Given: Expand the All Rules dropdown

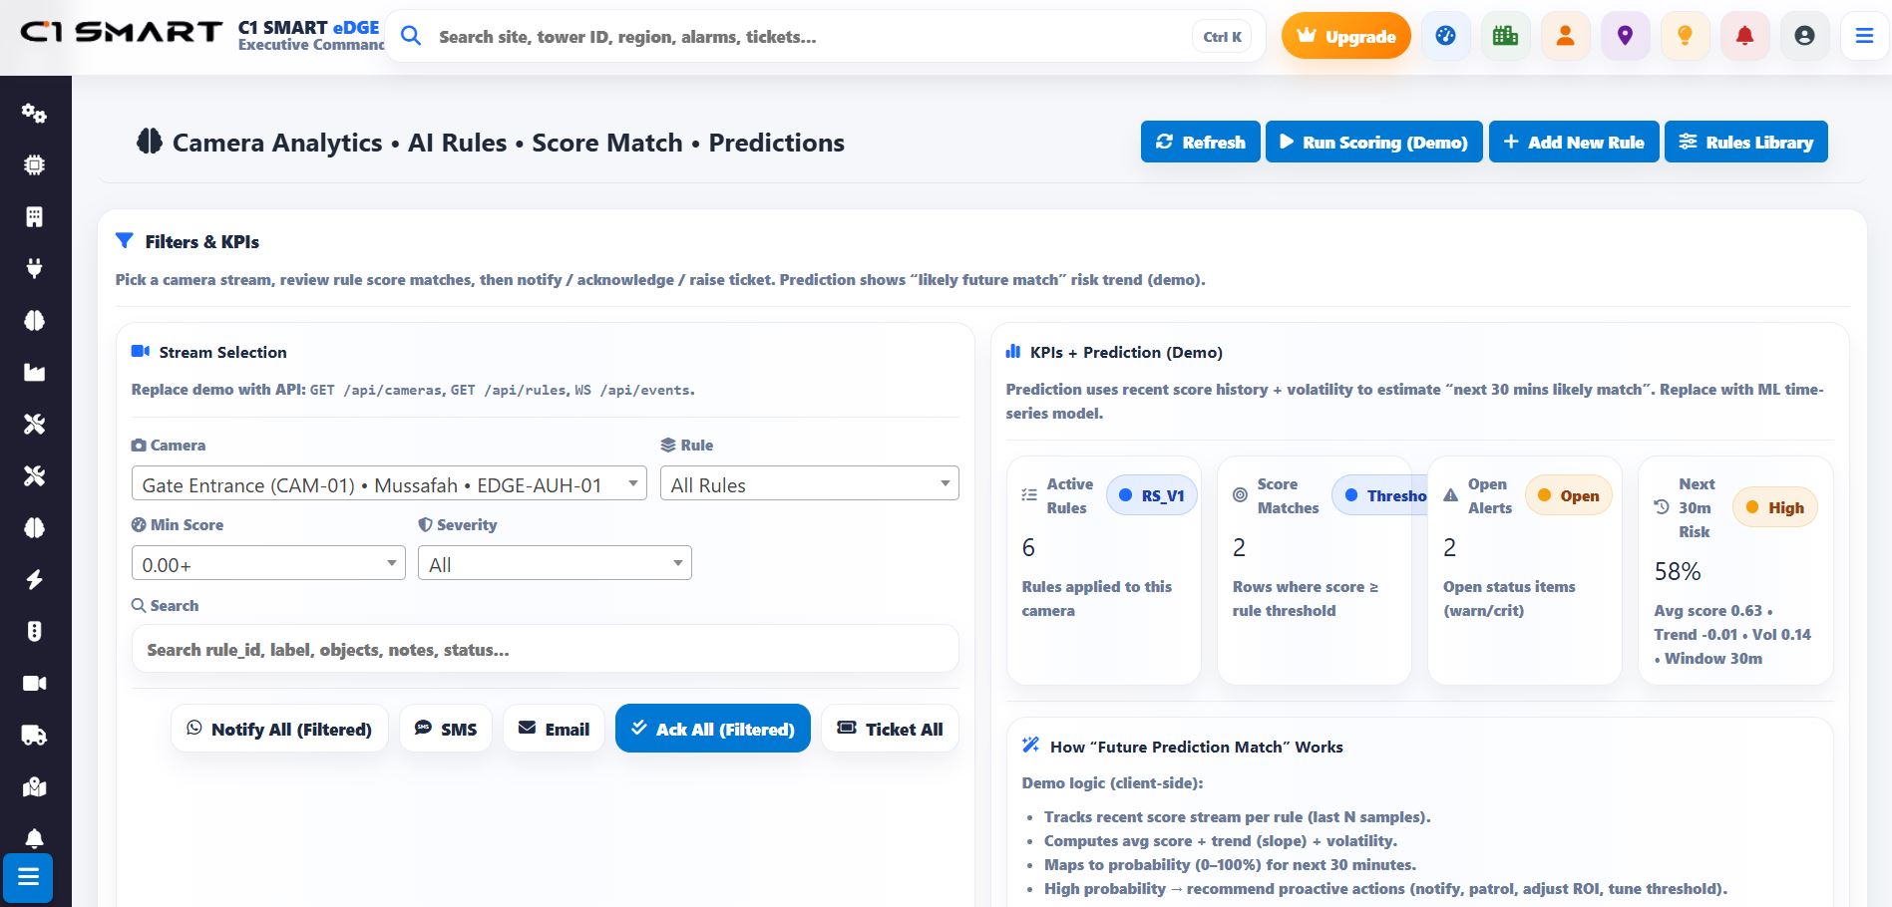Looking at the screenshot, I should click(x=809, y=484).
